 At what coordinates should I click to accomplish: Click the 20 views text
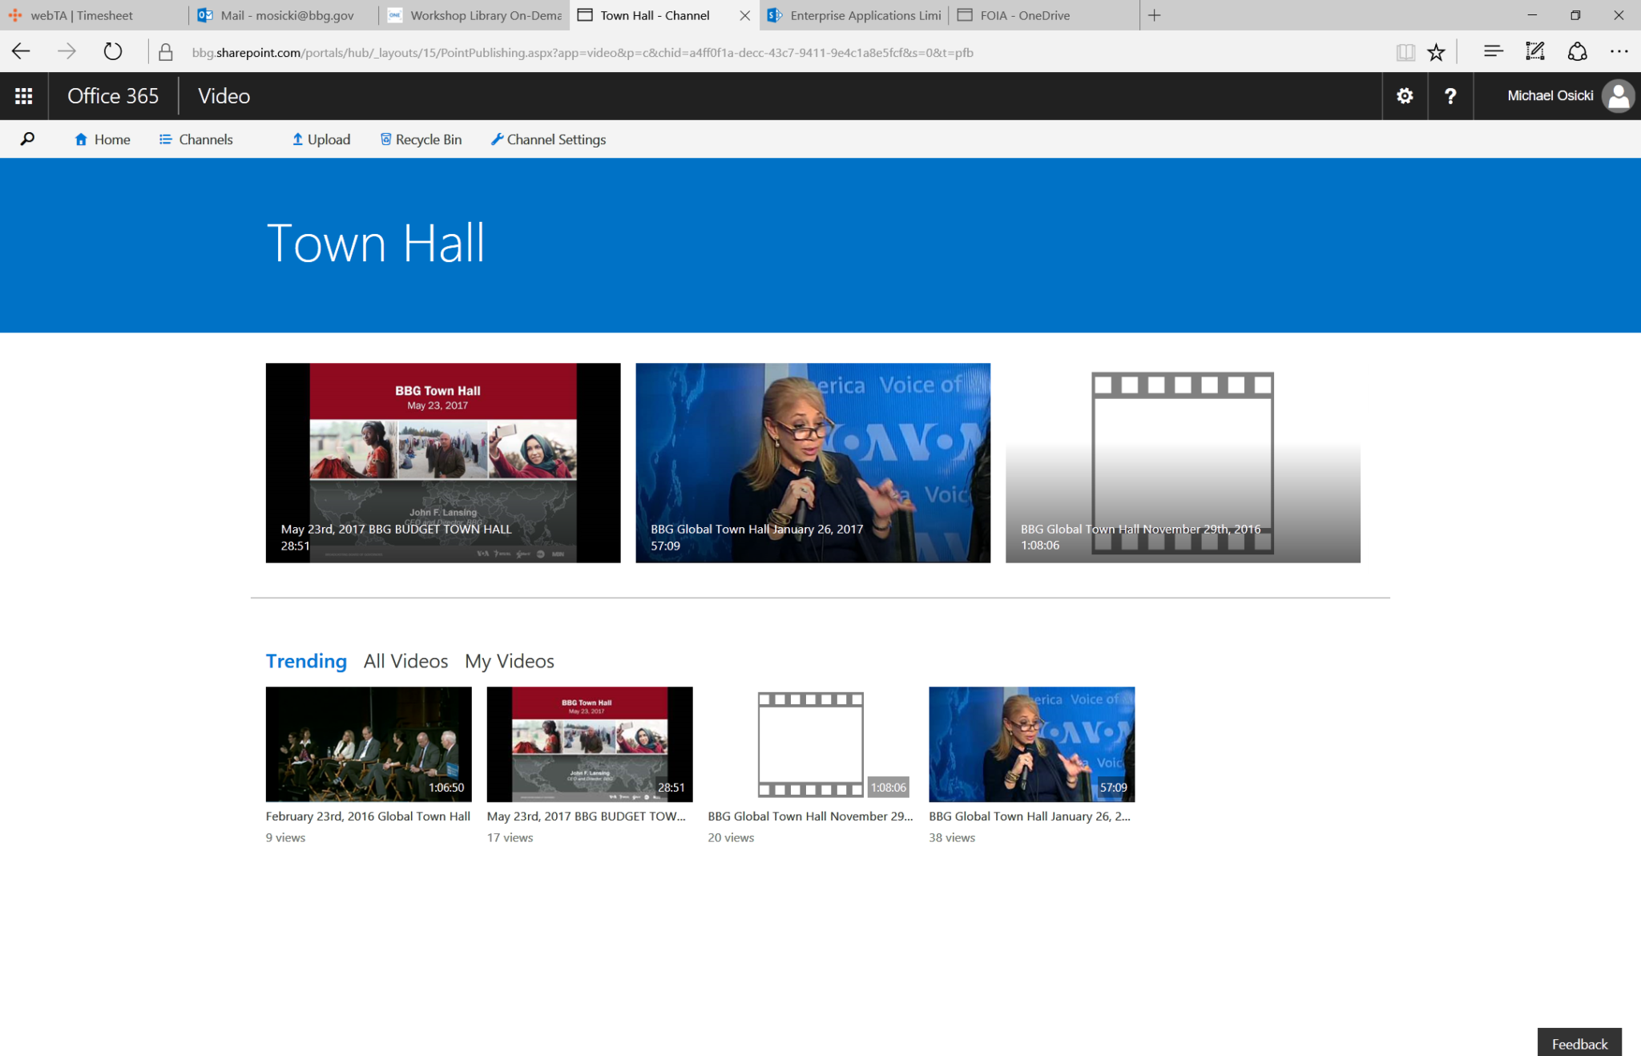point(731,838)
